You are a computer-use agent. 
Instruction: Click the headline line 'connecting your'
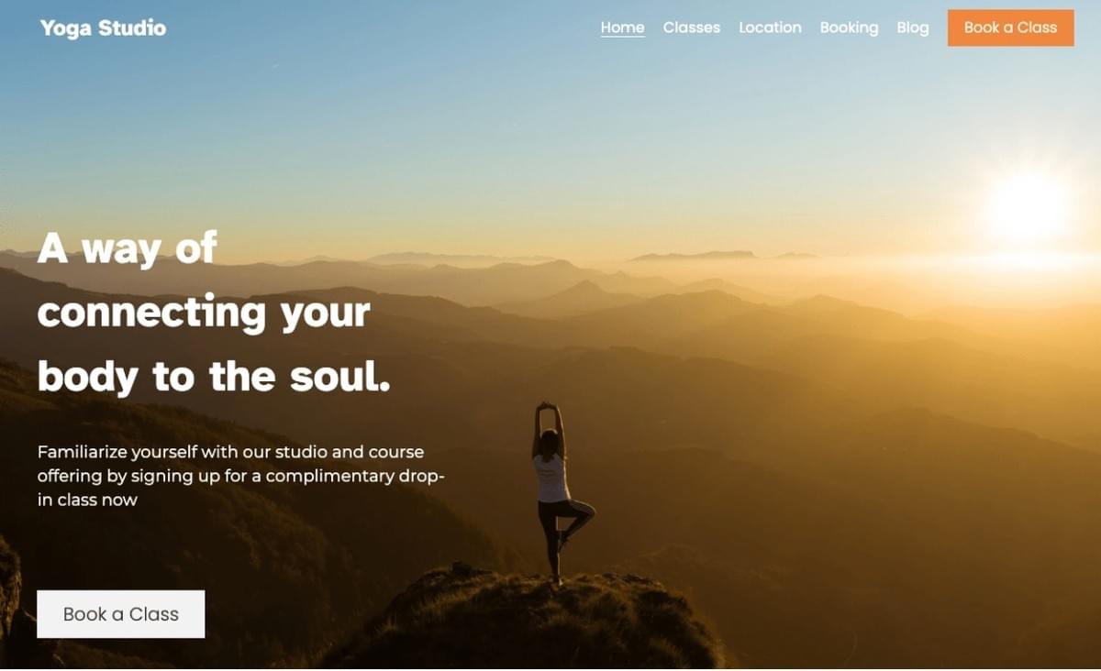(204, 313)
